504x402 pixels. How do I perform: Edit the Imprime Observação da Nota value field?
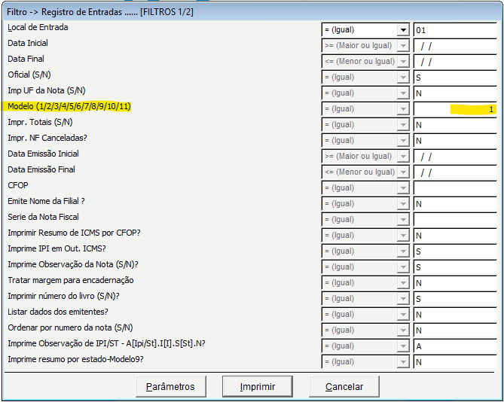[455, 266]
